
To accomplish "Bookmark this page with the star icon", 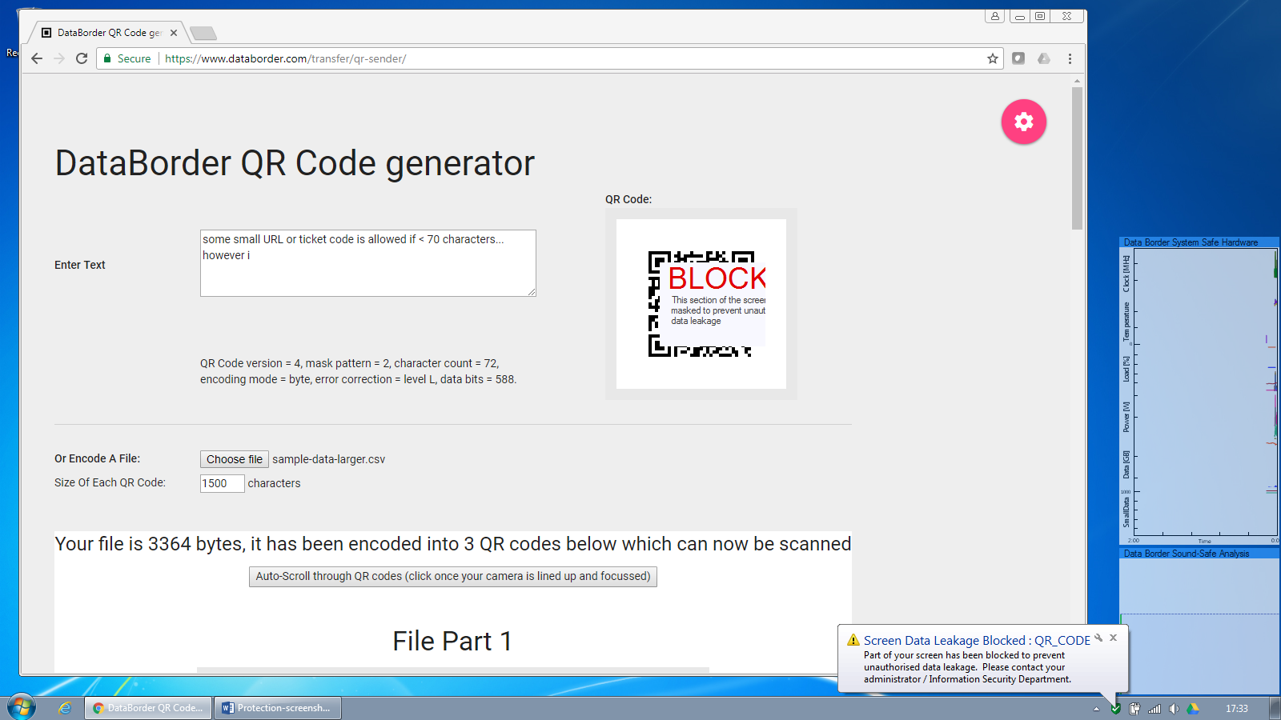I will [993, 58].
